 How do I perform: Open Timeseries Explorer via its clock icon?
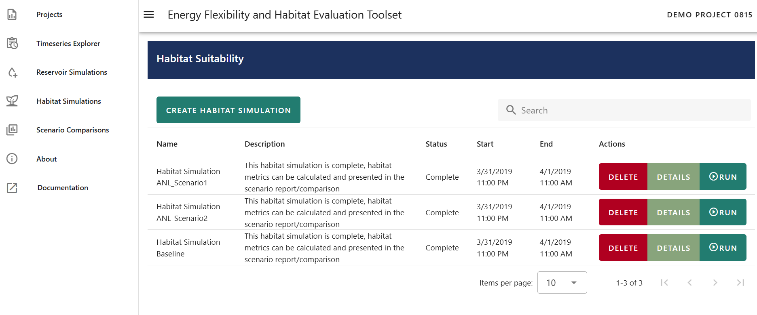(x=12, y=43)
